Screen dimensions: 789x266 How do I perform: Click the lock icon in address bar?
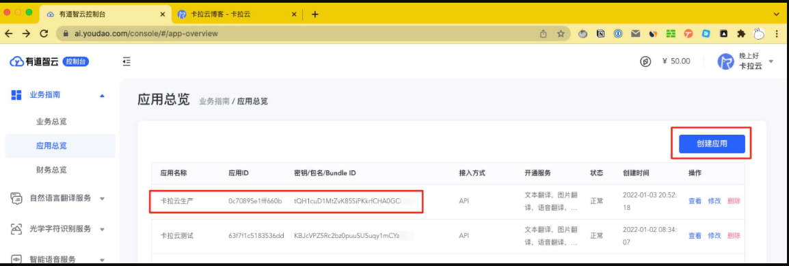(x=66, y=34)
